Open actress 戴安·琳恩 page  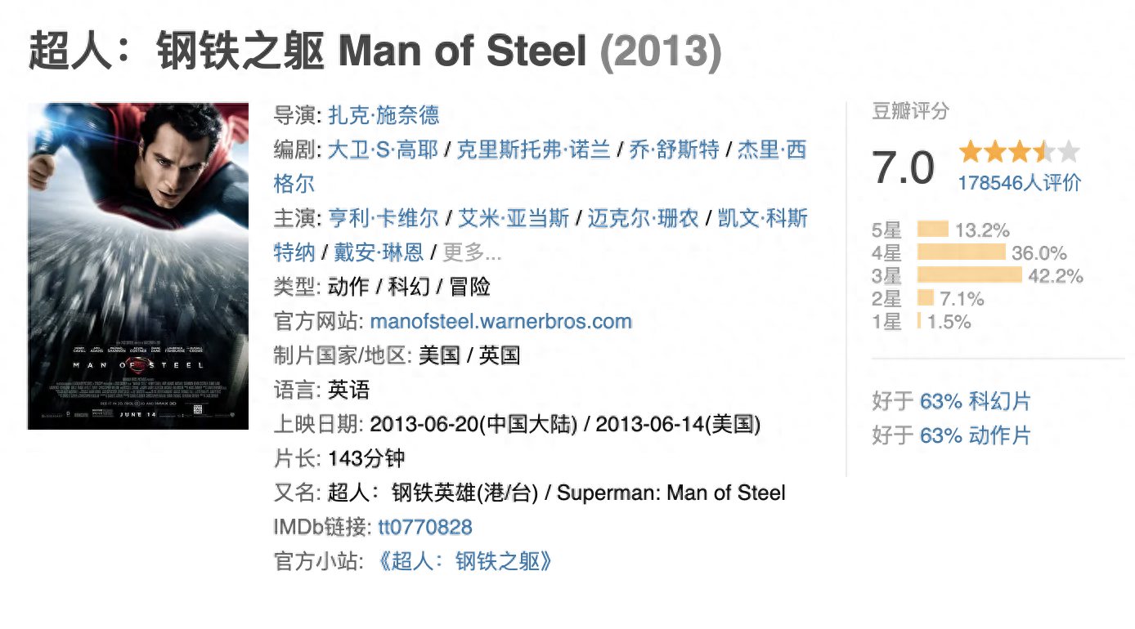(x=379, y=252)
